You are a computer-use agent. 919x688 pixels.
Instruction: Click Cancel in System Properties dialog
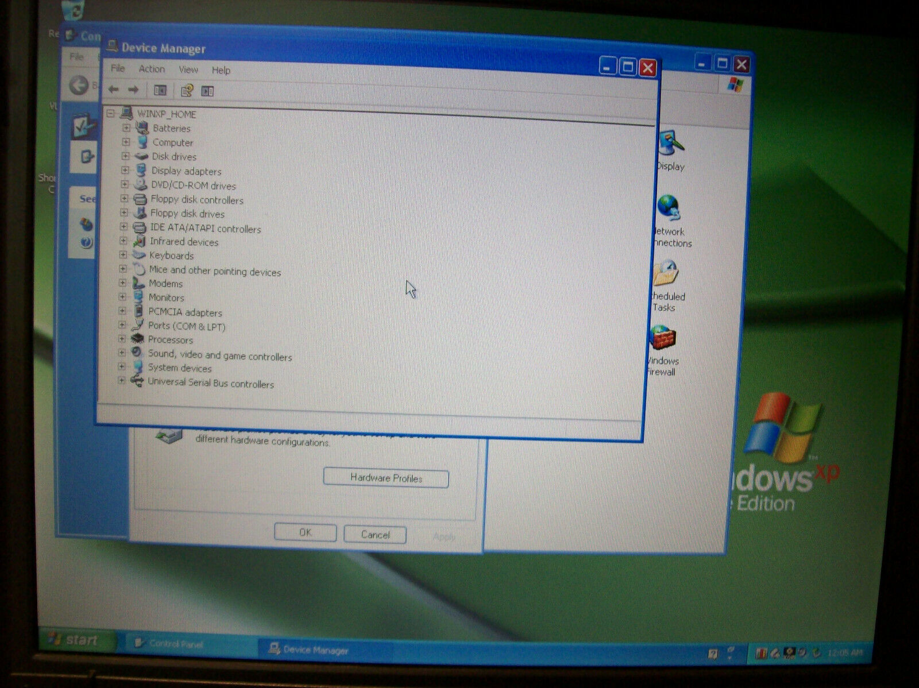pos(375,534)
